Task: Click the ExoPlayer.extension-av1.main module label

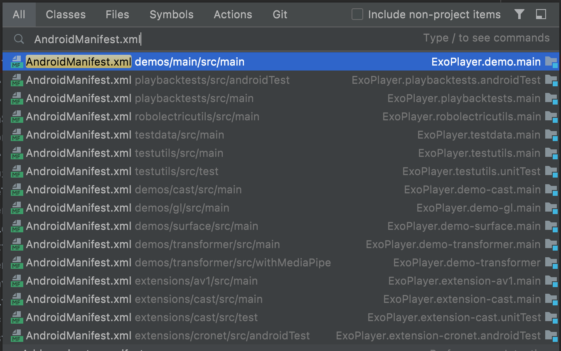Action: pyautogui.click(x=465, y=281)
